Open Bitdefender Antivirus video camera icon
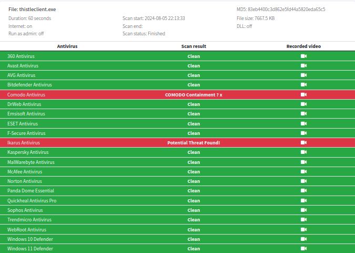Viewport: 355px width, 253px height. [x=303, y=85]
